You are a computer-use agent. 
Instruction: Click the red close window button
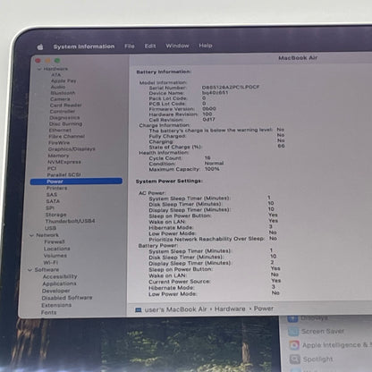(x=38, y=61)
